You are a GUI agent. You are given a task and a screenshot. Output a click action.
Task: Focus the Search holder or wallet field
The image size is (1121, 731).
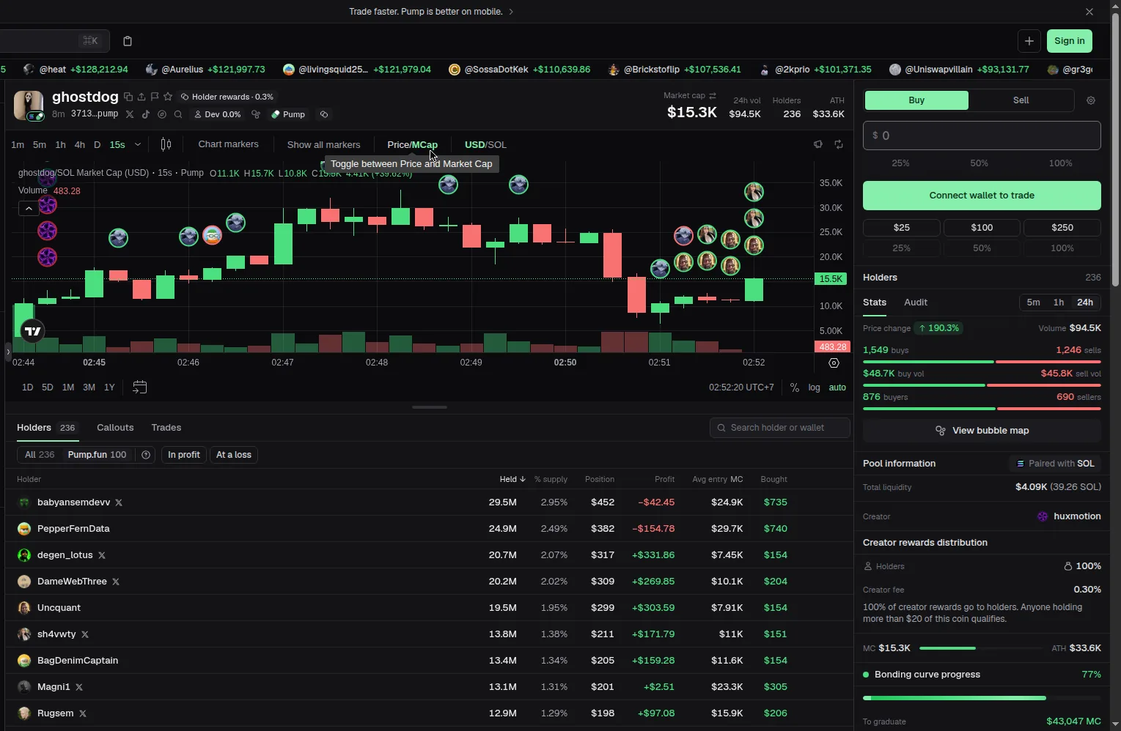coord(780,428)
